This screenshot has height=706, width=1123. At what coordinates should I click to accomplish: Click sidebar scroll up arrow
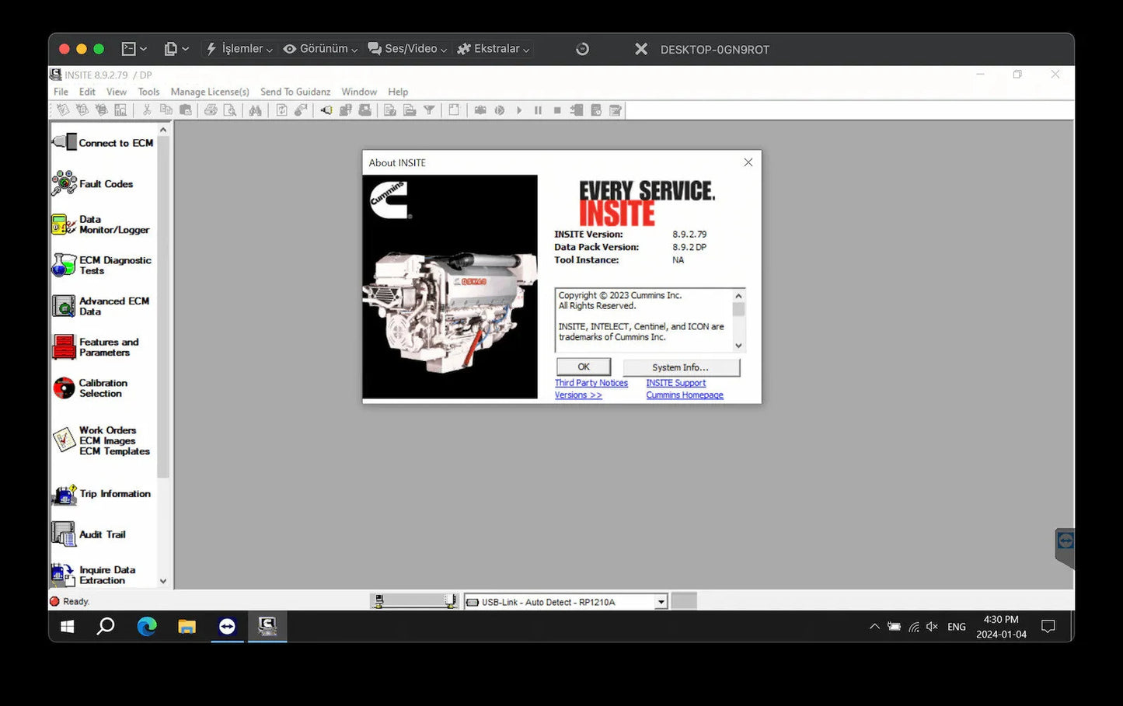point(163,130)
